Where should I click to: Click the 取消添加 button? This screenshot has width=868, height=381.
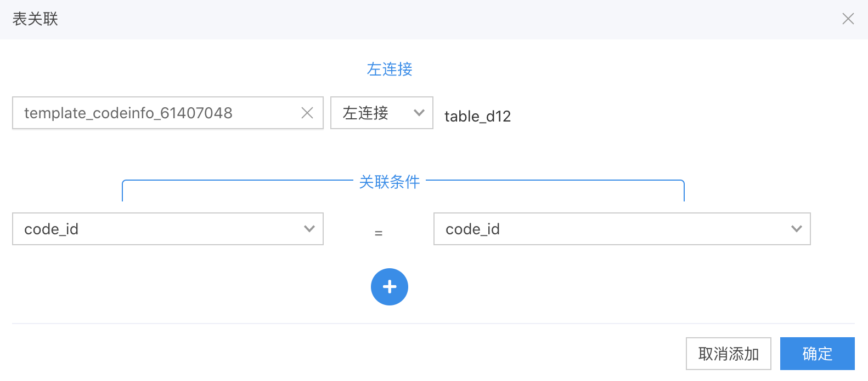point(729,354)
